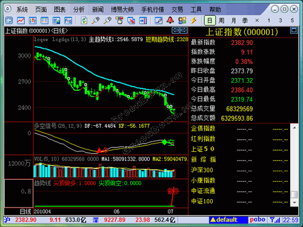This screenshot has width=303, height=227.
Task: Click the red alarm bell icon
Action: pyautogui.click(x=170, y=20)
